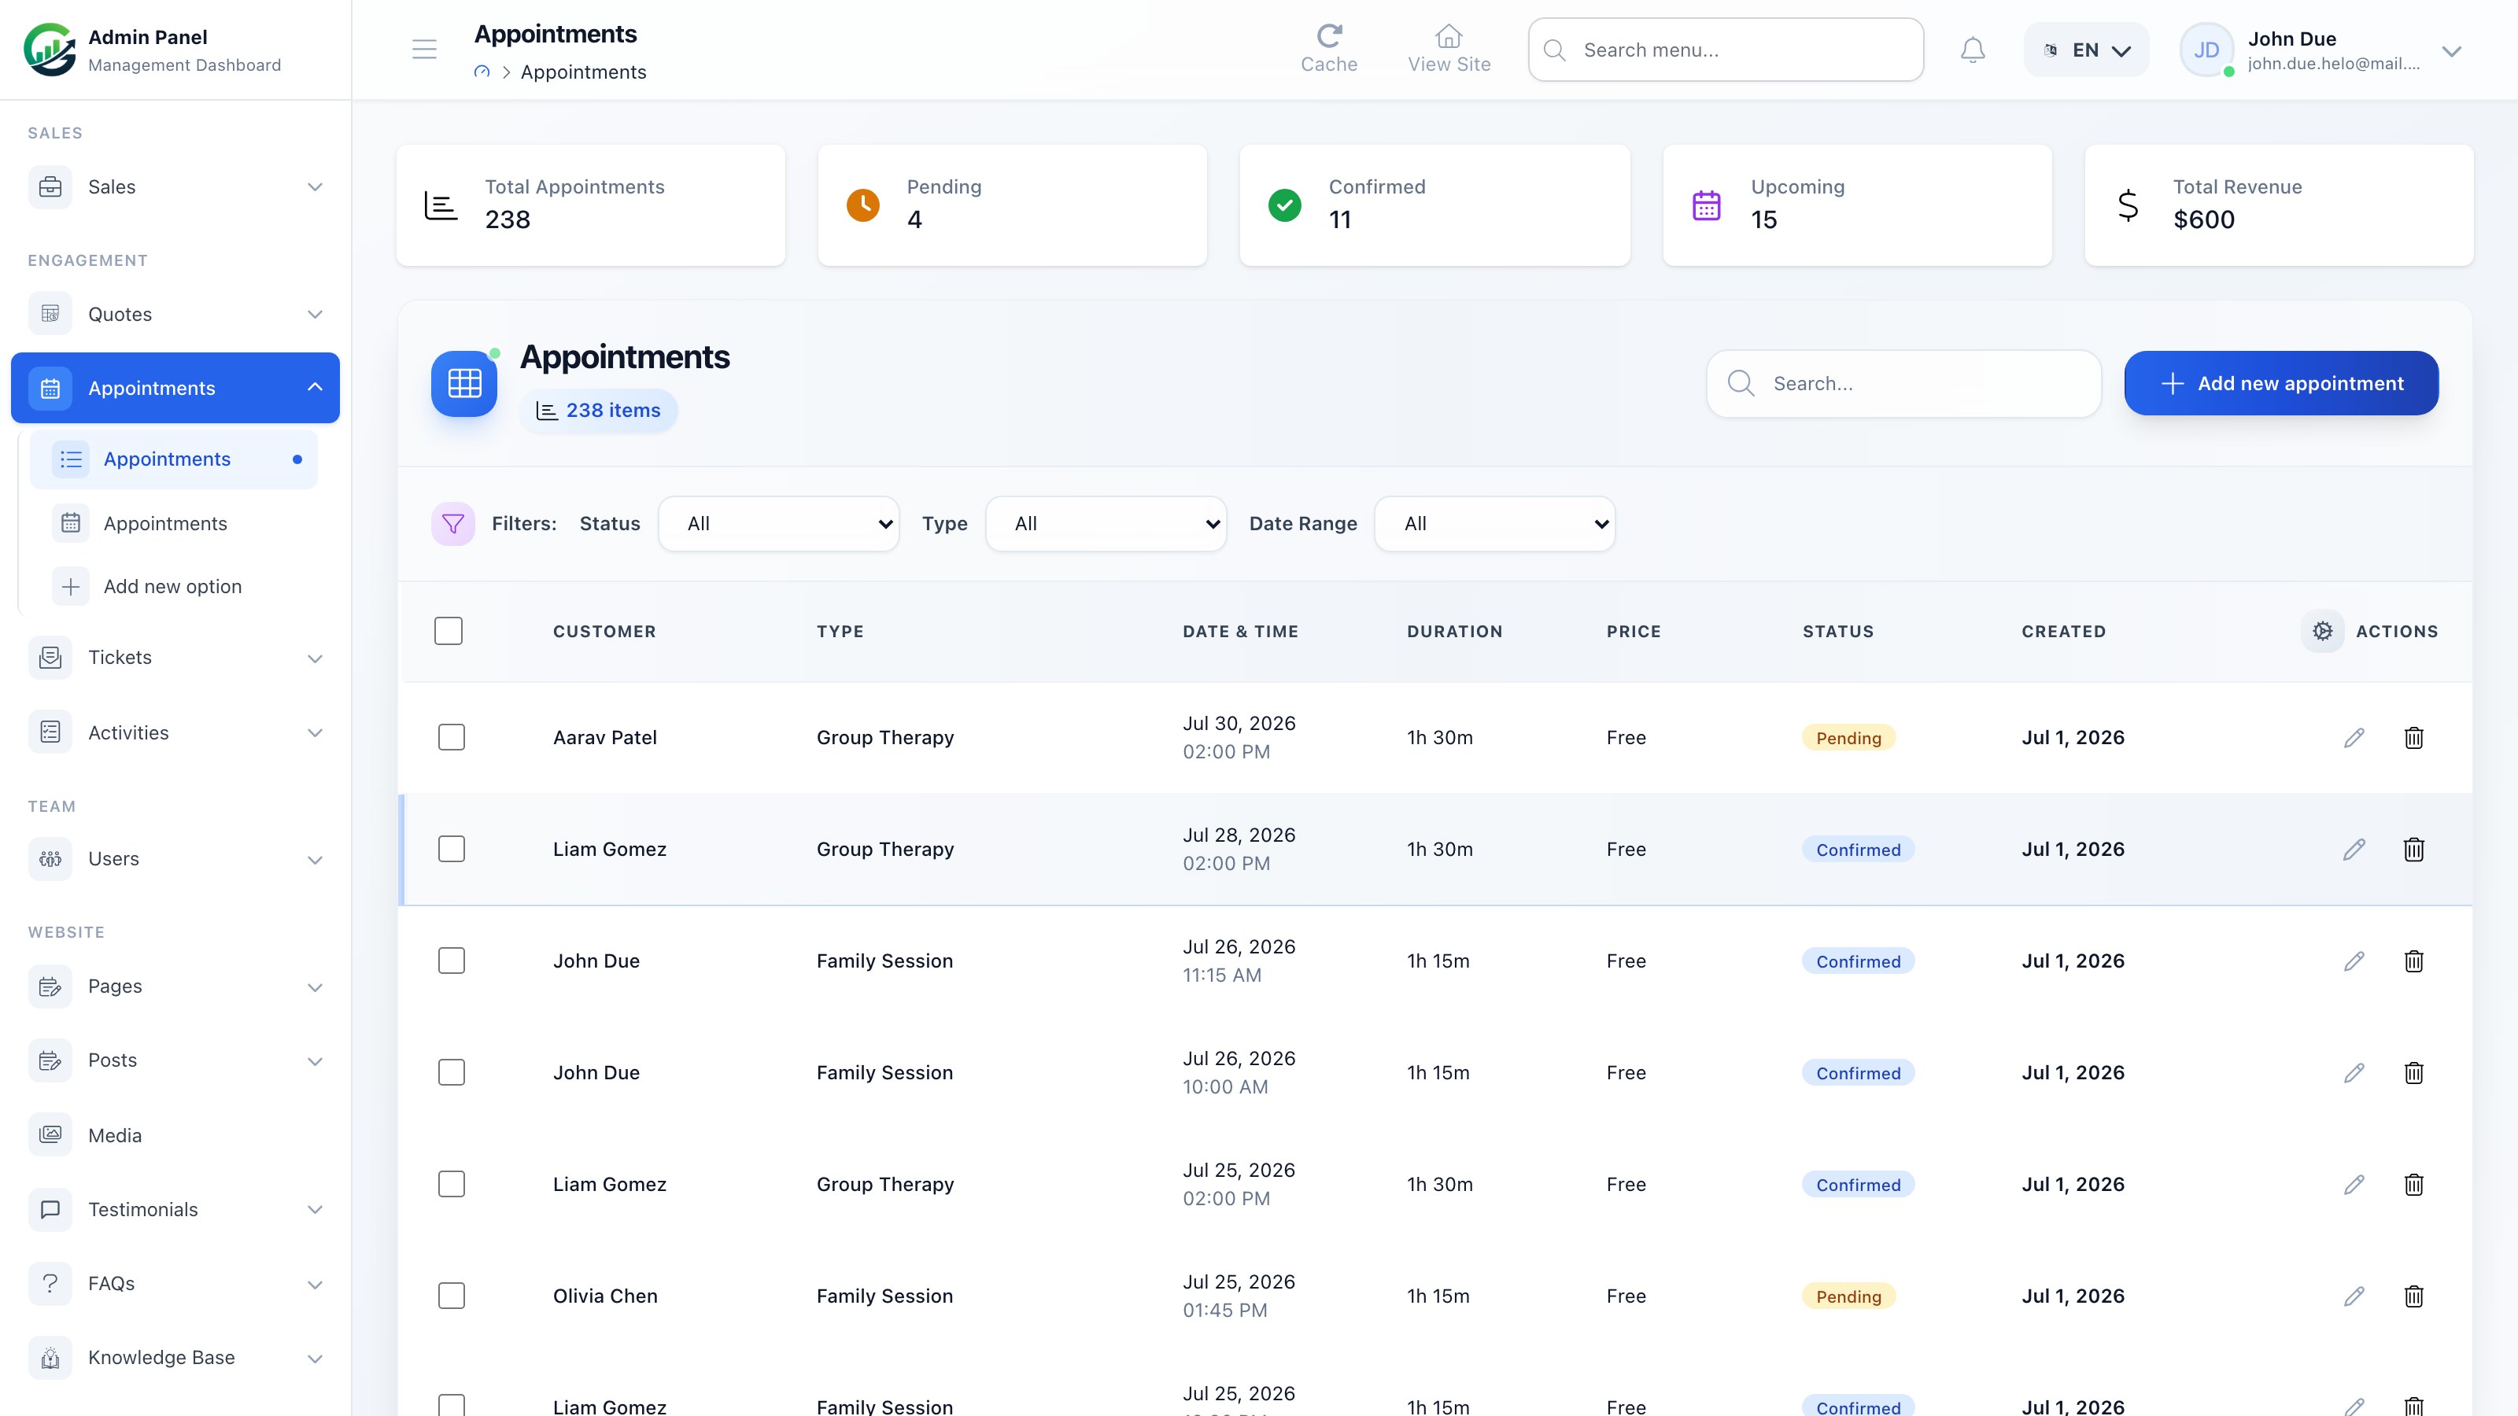
Task: Sort by the DATE & TIME column header
Action: (1240, 631)
